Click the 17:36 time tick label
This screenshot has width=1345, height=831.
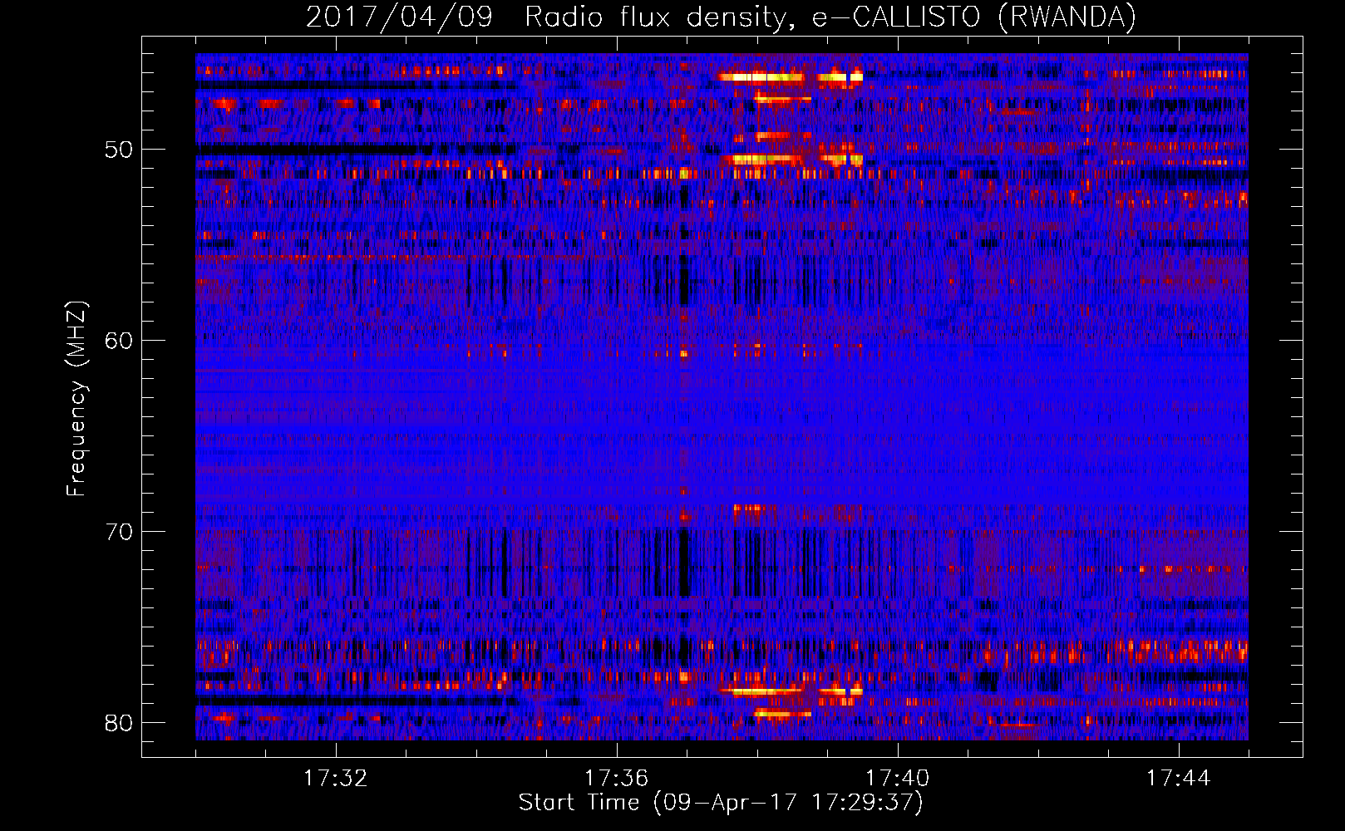(616, 779)
